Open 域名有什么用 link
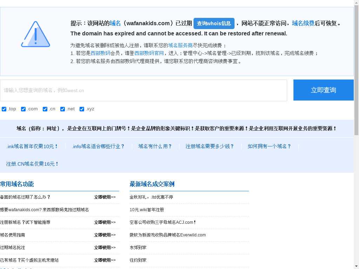359x269 pixels. tap(155, 146)
